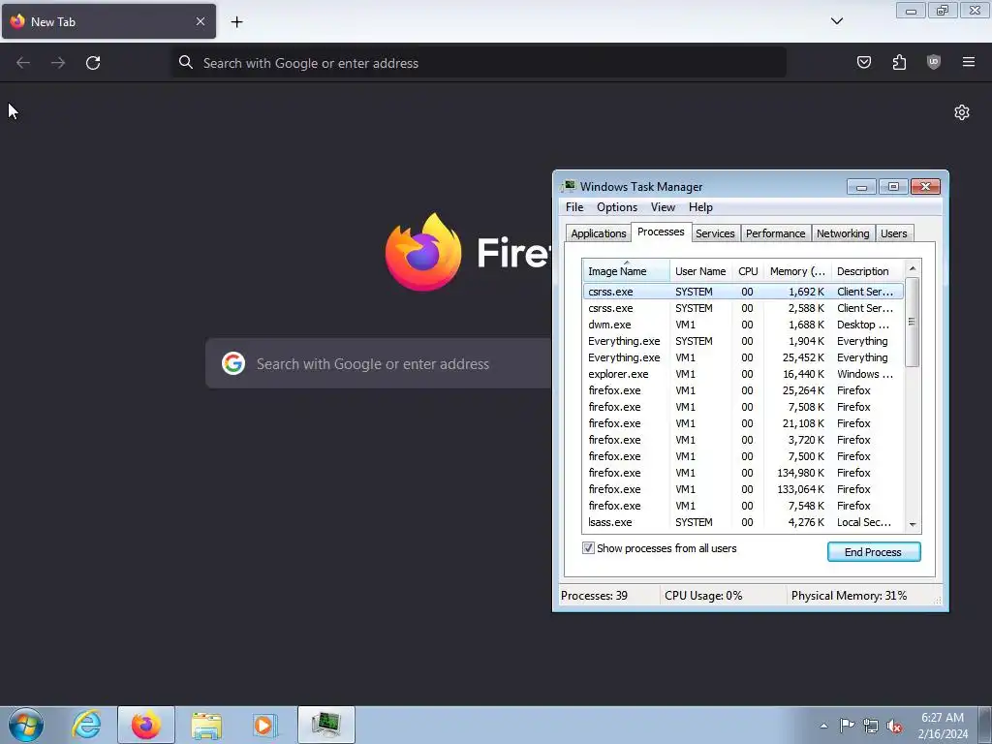Focus the Firefox top address bar
The image size is (992, 744).
[479, 63]
